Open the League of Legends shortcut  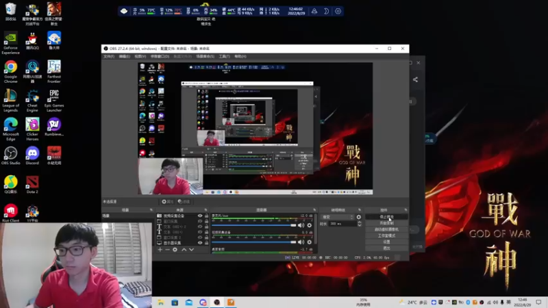tap(10, 101)
